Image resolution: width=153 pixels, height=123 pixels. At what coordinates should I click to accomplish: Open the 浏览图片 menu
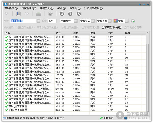(x=29, y=8)
